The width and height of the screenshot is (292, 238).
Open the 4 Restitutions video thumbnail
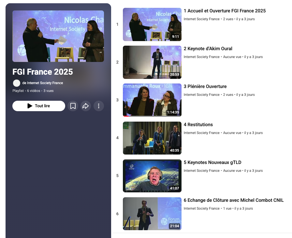click(152, 138)
